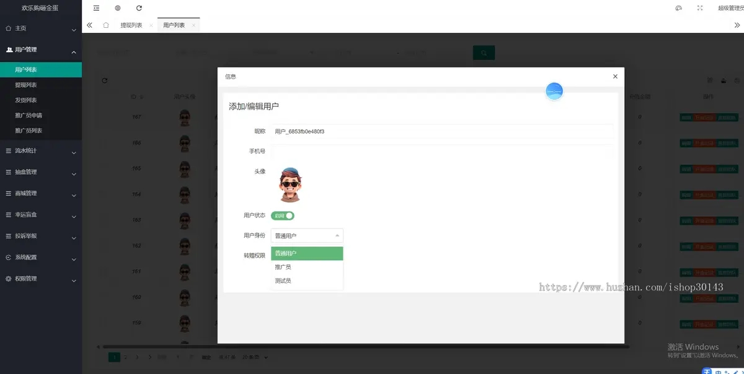Click the print icon above table
This screenshot has height=374, width=744.
pos(737,80)
